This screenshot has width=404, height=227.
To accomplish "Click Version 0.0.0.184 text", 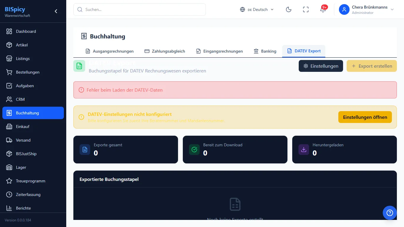I will pos(18,220).
